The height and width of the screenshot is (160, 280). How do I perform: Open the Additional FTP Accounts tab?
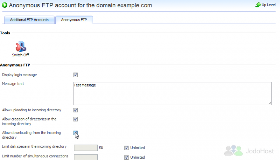pyautogui.click(x=29, y=20)
